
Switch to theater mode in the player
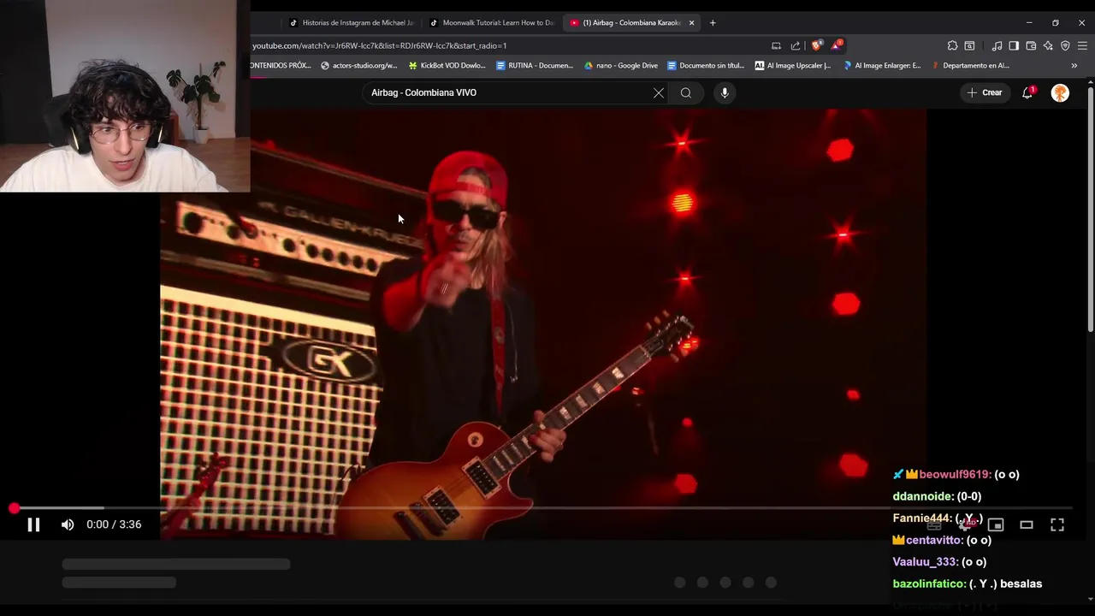pyautogui.click(x=1027, y=524)
